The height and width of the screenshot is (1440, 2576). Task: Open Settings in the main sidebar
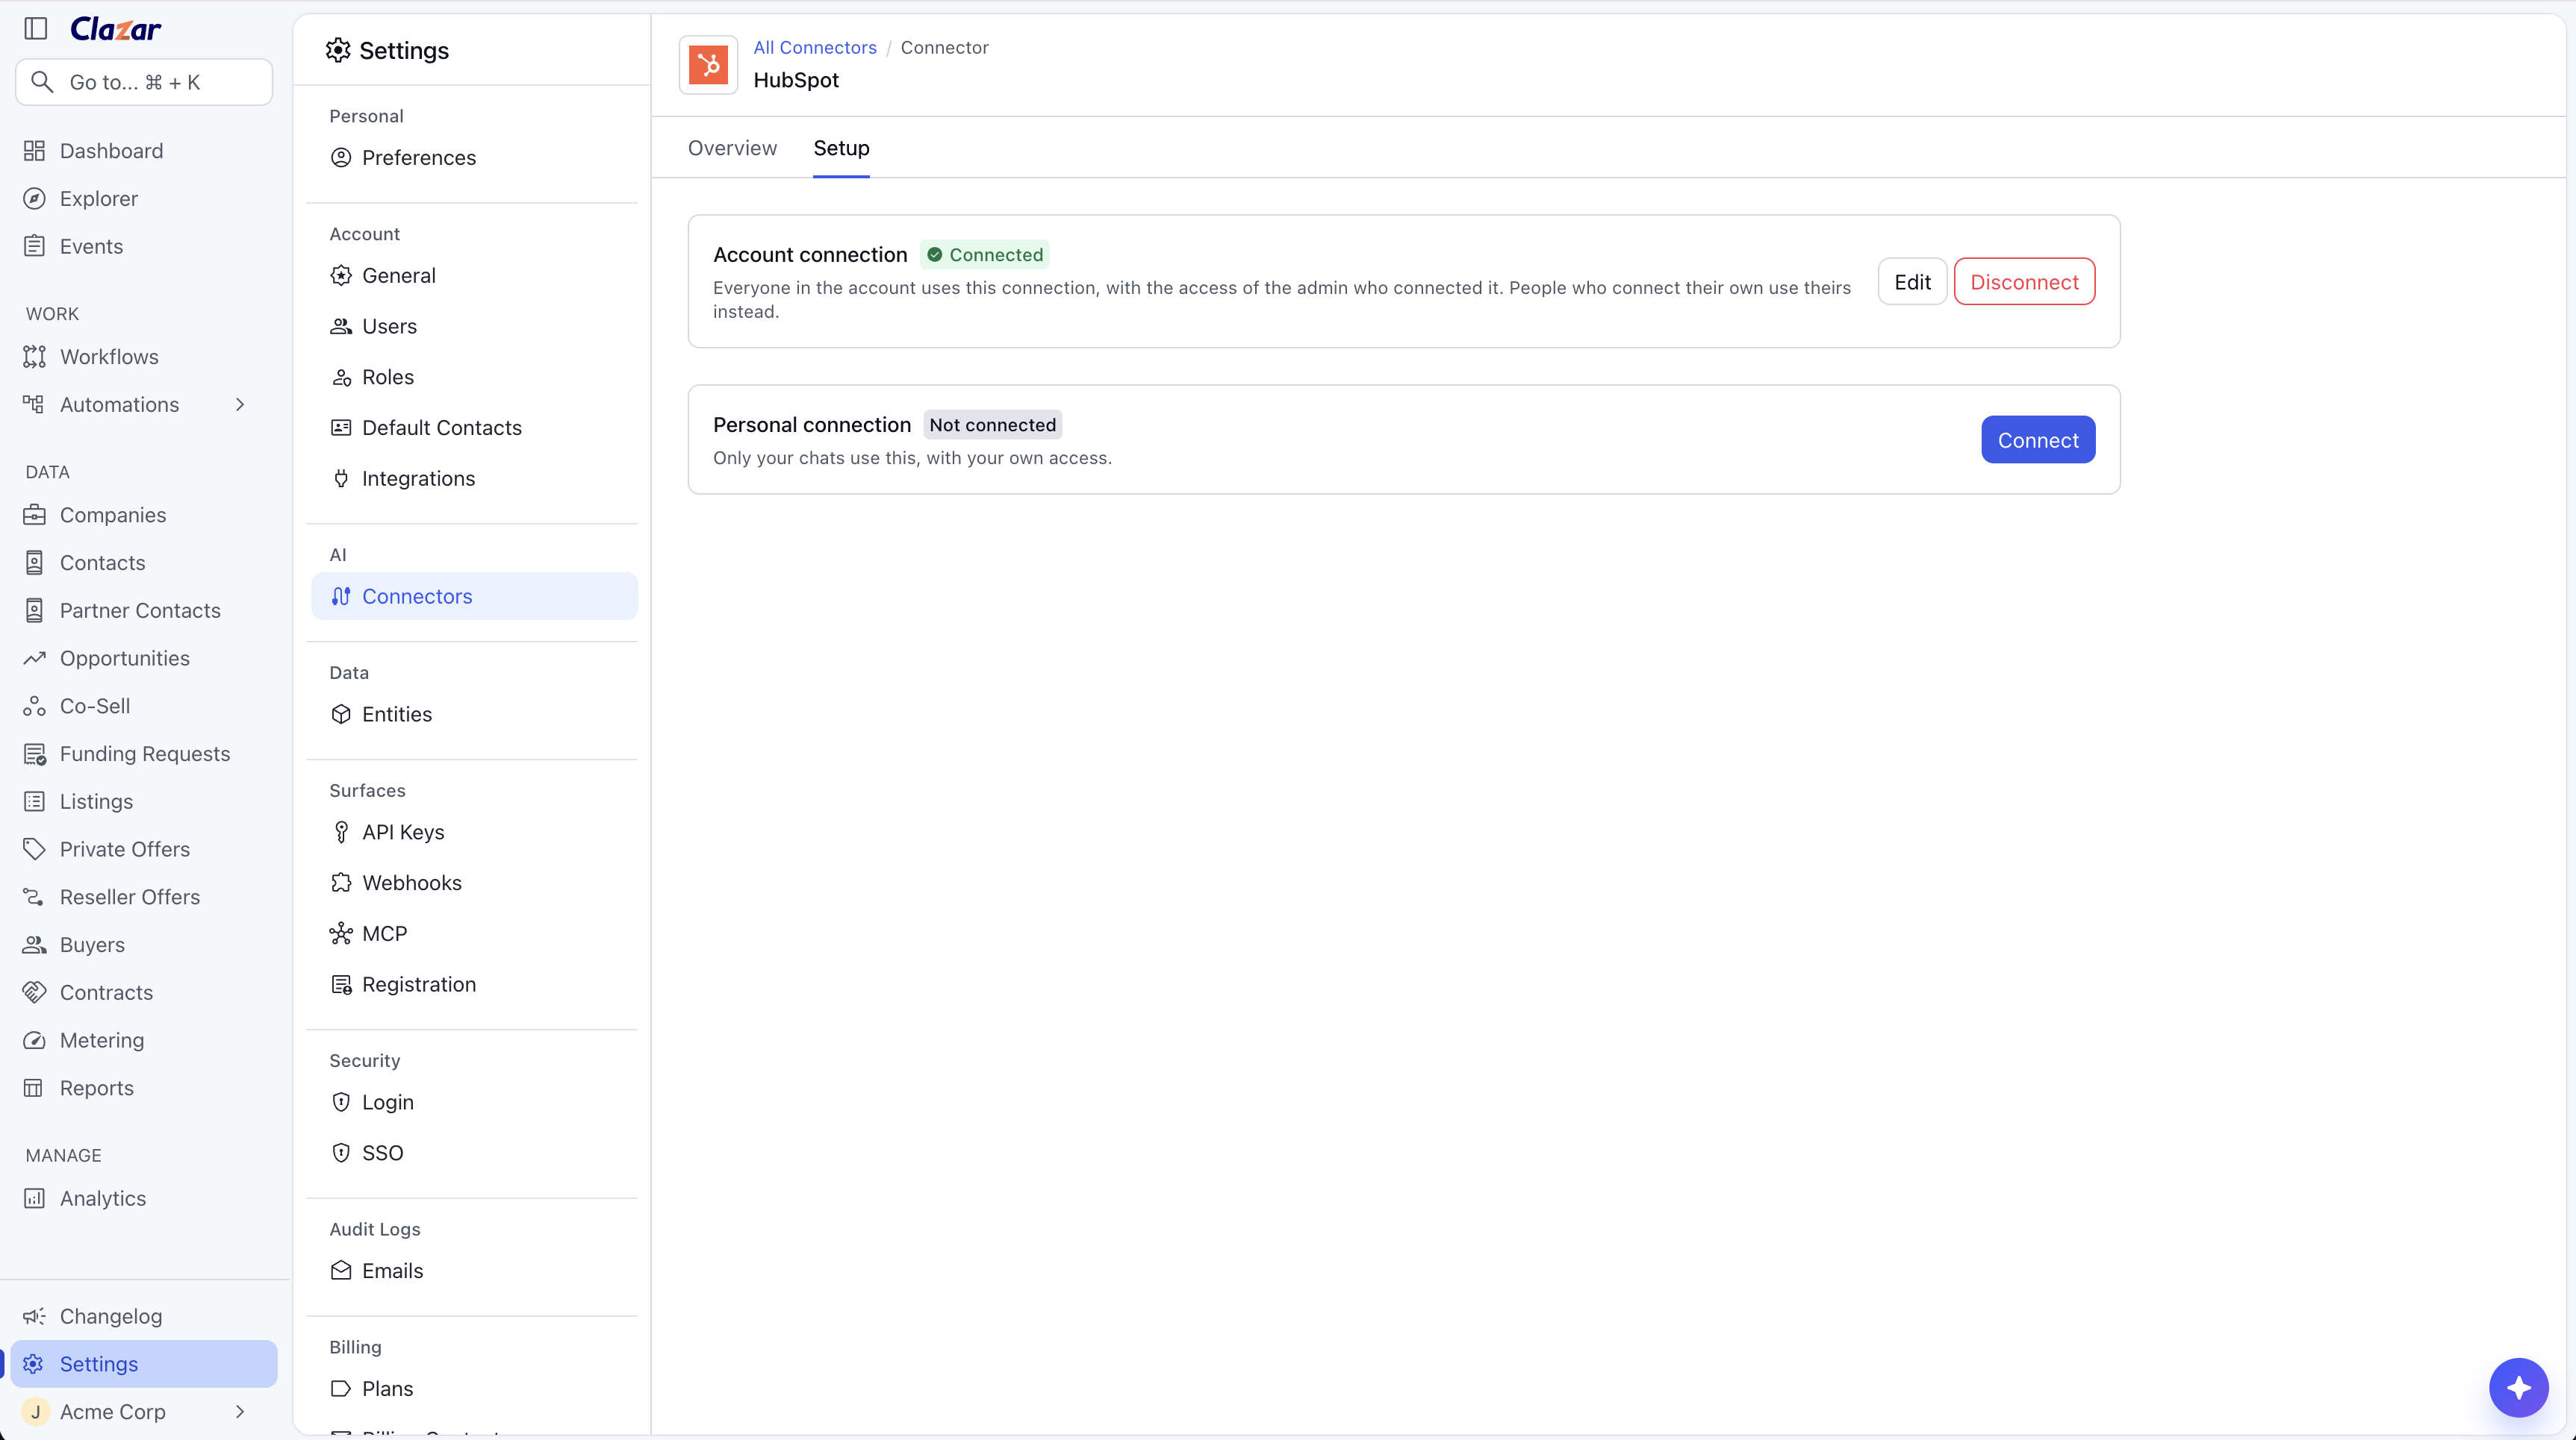[x=144, y=1364]
